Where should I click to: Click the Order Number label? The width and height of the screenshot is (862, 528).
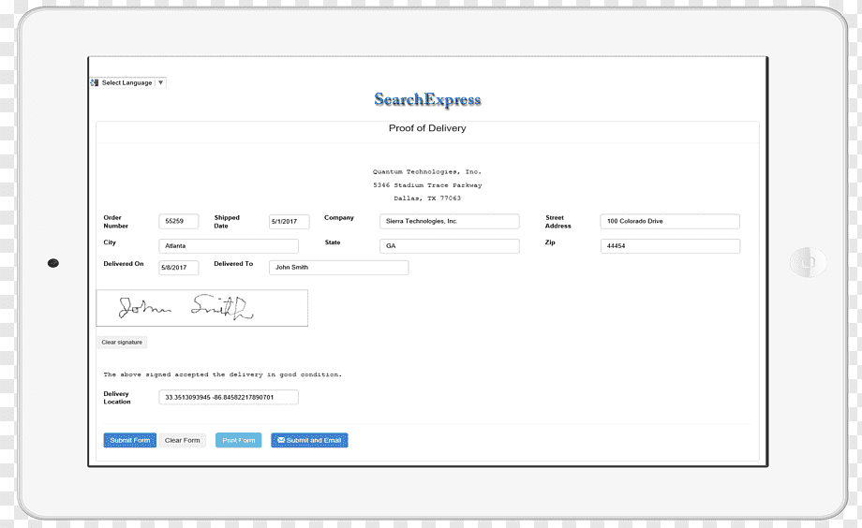116,222
